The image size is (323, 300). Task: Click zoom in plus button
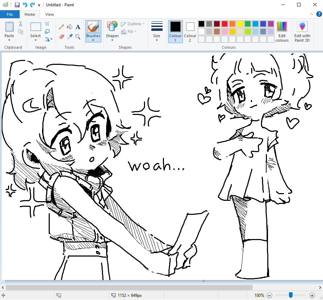pos(312,295)
